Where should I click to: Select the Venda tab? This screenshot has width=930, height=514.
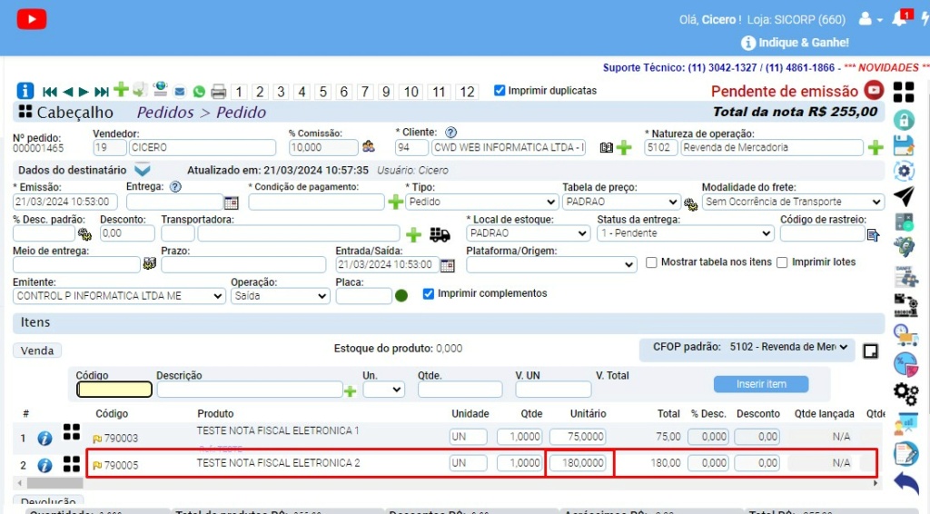pos(37,351)
